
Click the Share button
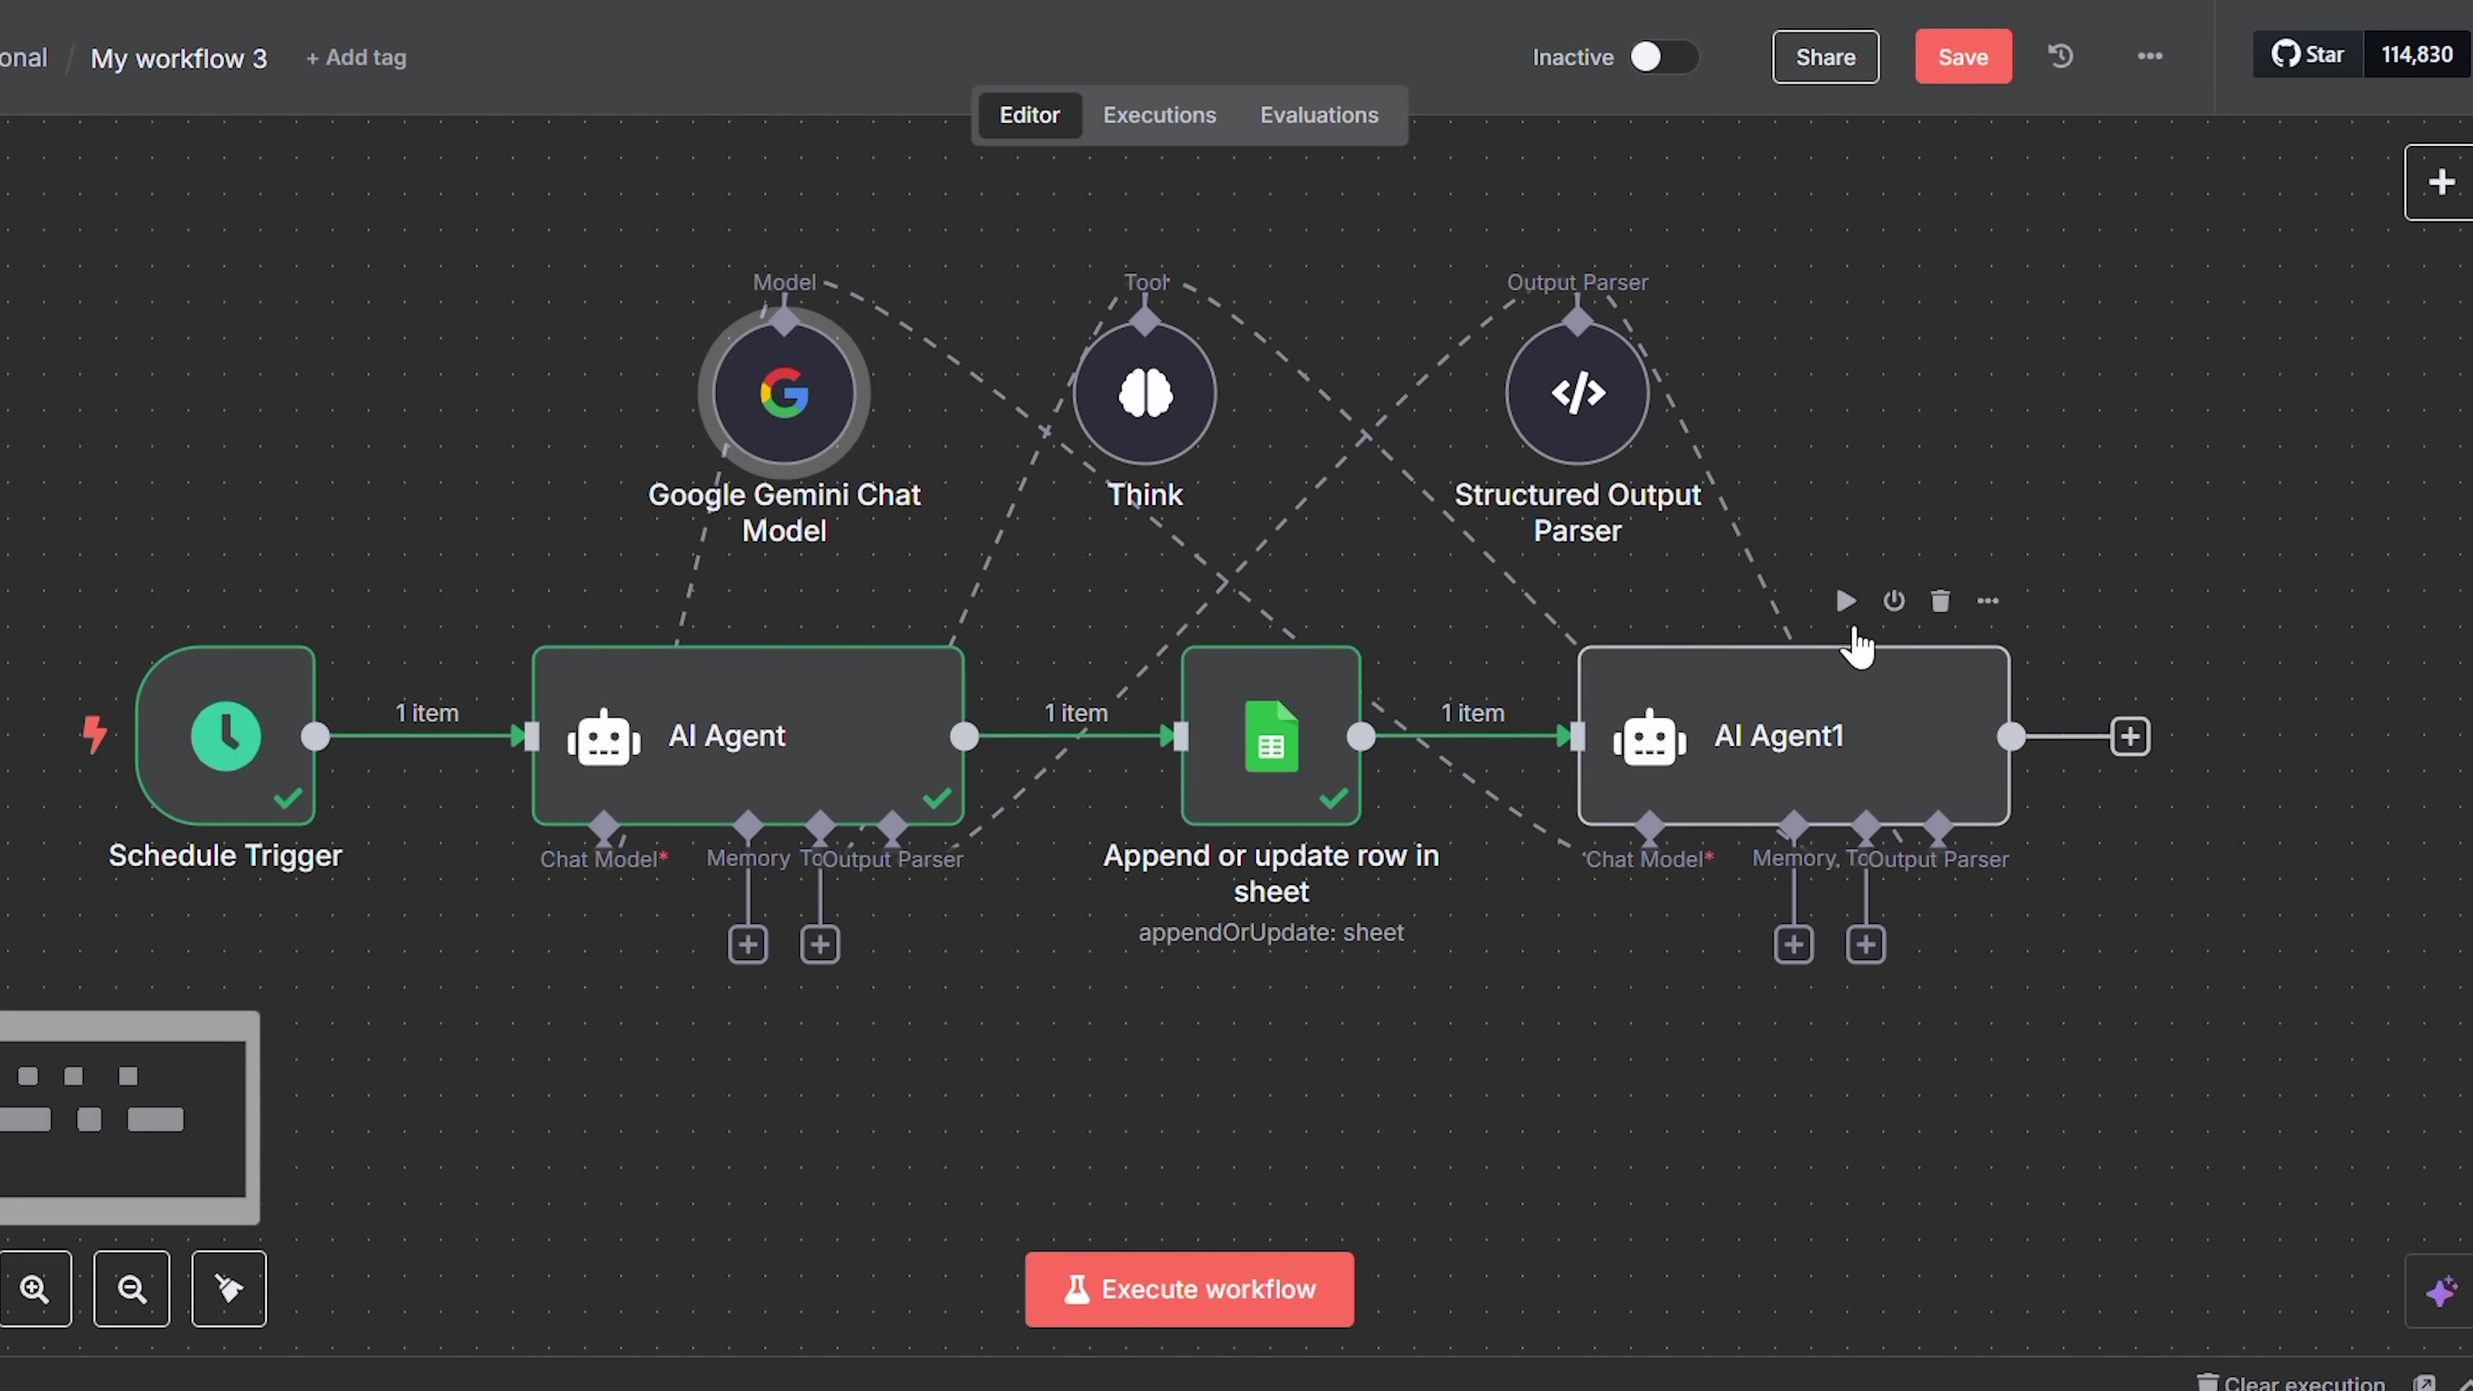[x=1825, y=57]
